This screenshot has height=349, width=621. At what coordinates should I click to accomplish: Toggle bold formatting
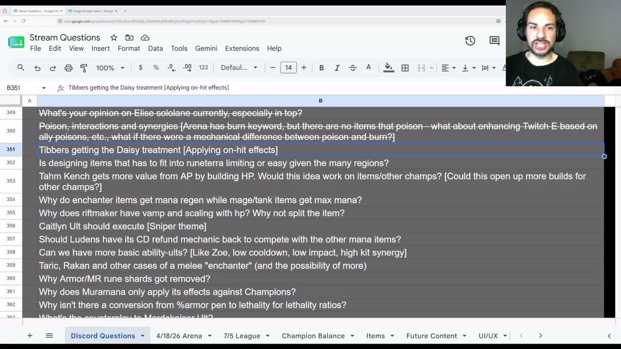[321, 68]
